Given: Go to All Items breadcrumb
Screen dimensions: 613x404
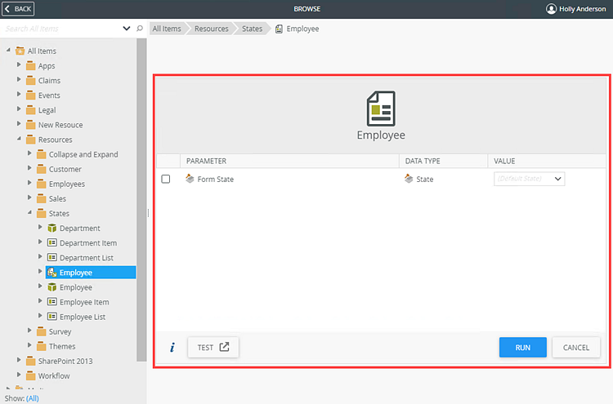Looking at the screenshot, I should pyautogui.click(x=167, y=29).
